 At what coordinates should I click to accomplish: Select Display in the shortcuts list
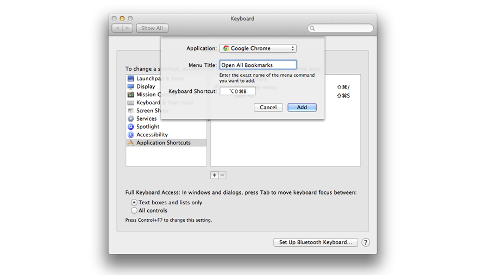(166, 86)
